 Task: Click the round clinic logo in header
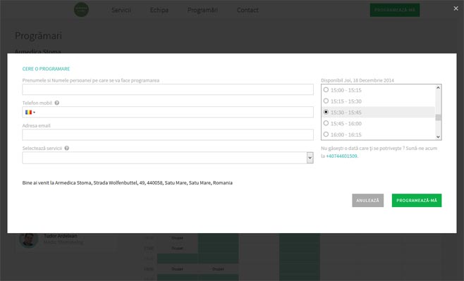coord(81,9)
